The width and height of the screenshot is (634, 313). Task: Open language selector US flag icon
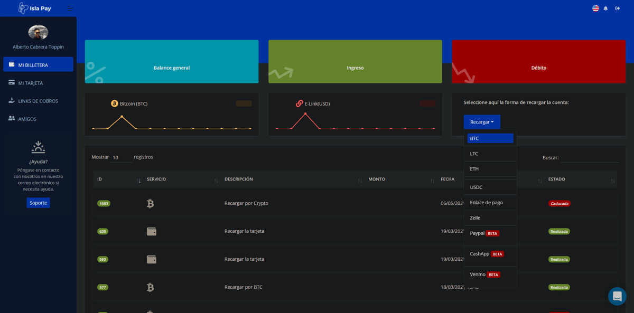pyautogui.click(x=595, y=8)
